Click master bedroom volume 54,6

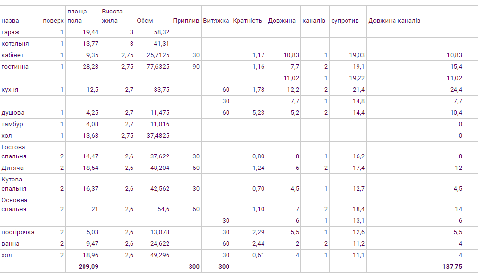[153, 204]
